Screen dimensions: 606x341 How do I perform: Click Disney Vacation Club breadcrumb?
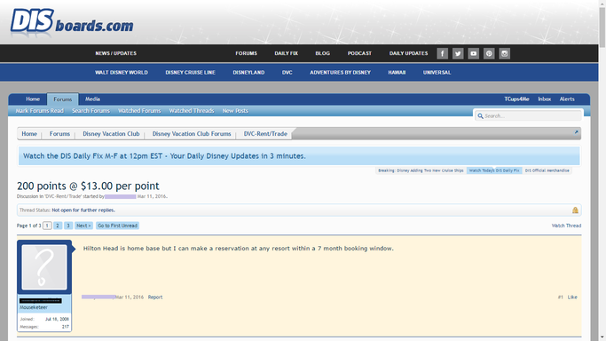(x=111, y=134)
